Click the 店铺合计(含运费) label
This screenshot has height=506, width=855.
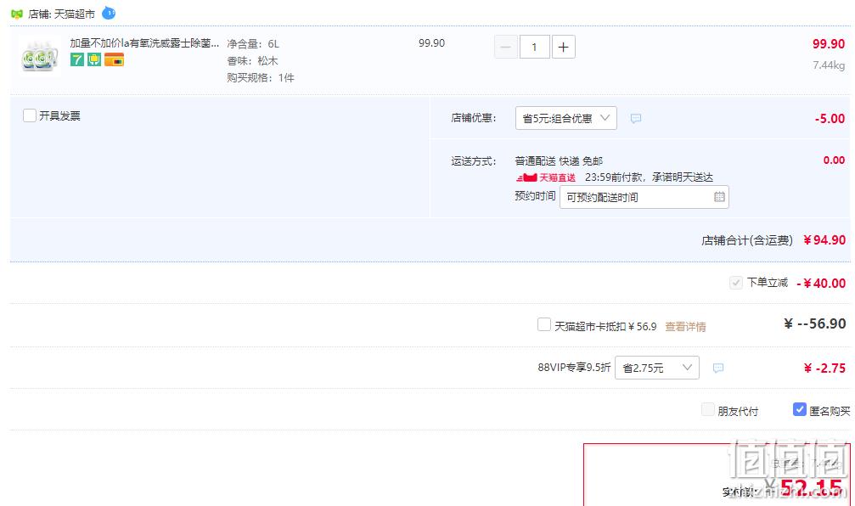[x=747, y=240]
